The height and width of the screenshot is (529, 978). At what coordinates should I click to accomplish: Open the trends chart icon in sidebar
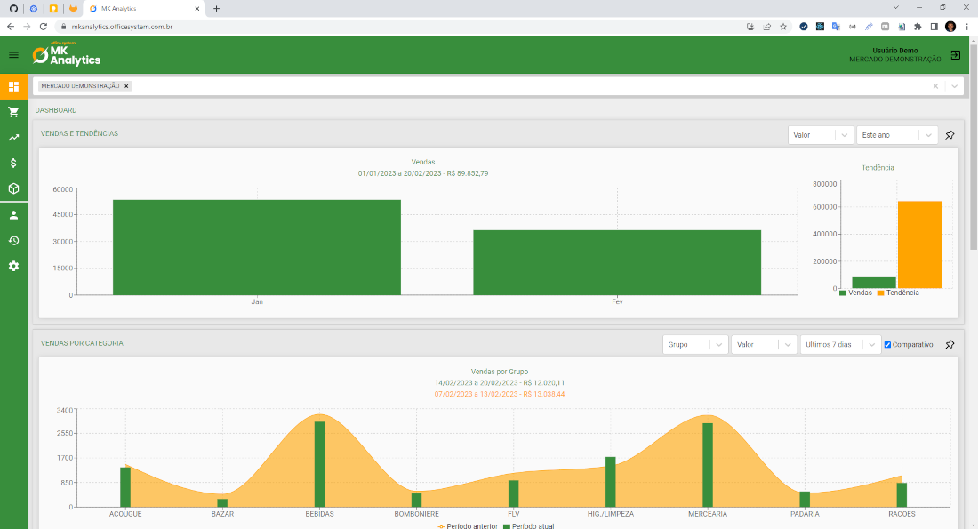tap(12, 138)
